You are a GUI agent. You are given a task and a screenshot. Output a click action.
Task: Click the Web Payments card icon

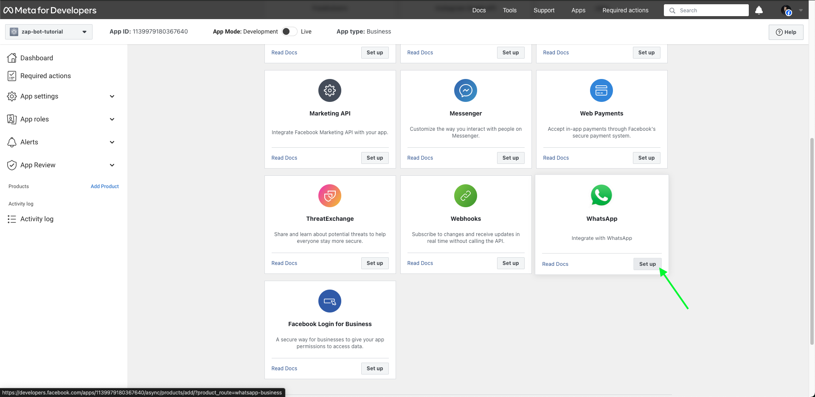[x=601, y=90]
